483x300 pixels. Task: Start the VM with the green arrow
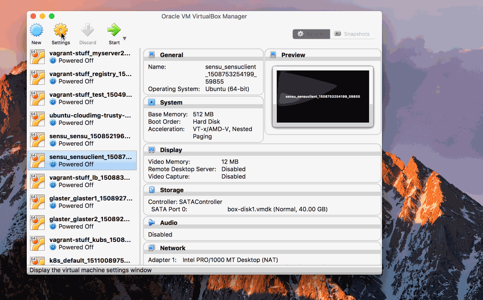click(114, 30)
